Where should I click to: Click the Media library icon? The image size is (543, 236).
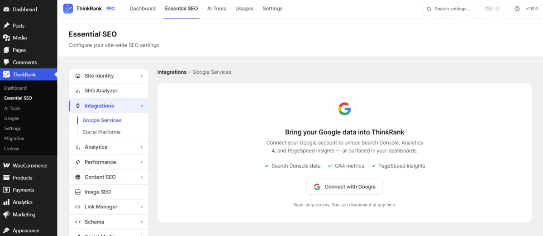(x=6, y=38)
